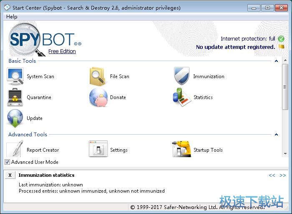Viewport: 292px width, 214px height.
Task: Click the Donate piggy bank icon
Action: [98, 97]
